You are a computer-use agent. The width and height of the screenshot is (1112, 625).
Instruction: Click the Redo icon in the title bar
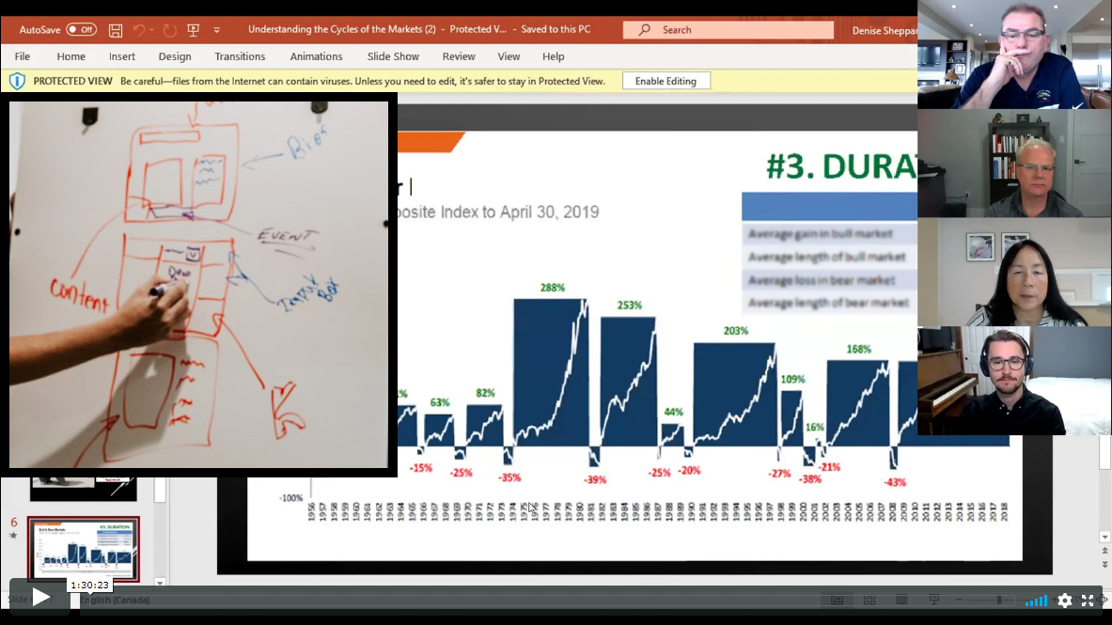pos(169,30)
